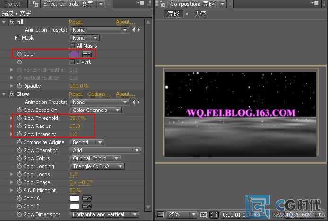Click the current time 0:00:01:11 display

pos(235,214)
